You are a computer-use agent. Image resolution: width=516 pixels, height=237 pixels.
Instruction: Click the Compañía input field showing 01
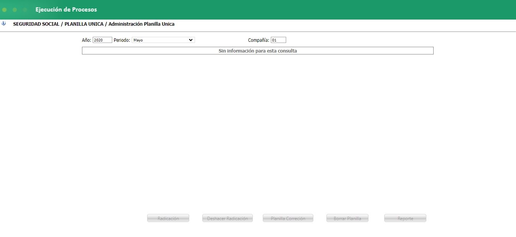tap(278, 40)
